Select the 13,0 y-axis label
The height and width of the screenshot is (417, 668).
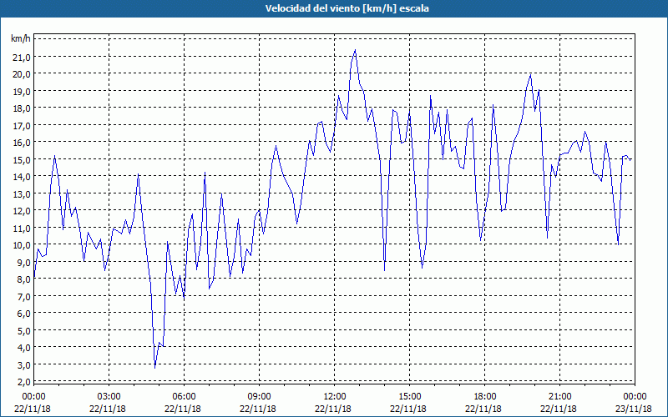point(22,194)
